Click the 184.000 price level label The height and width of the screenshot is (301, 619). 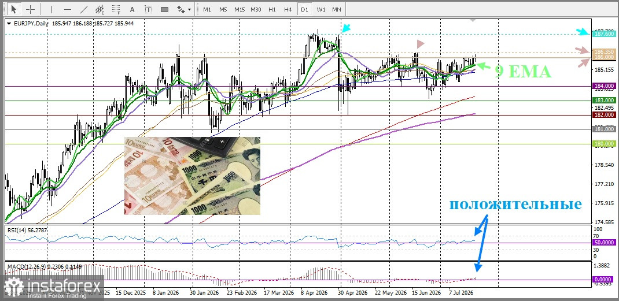604,86
